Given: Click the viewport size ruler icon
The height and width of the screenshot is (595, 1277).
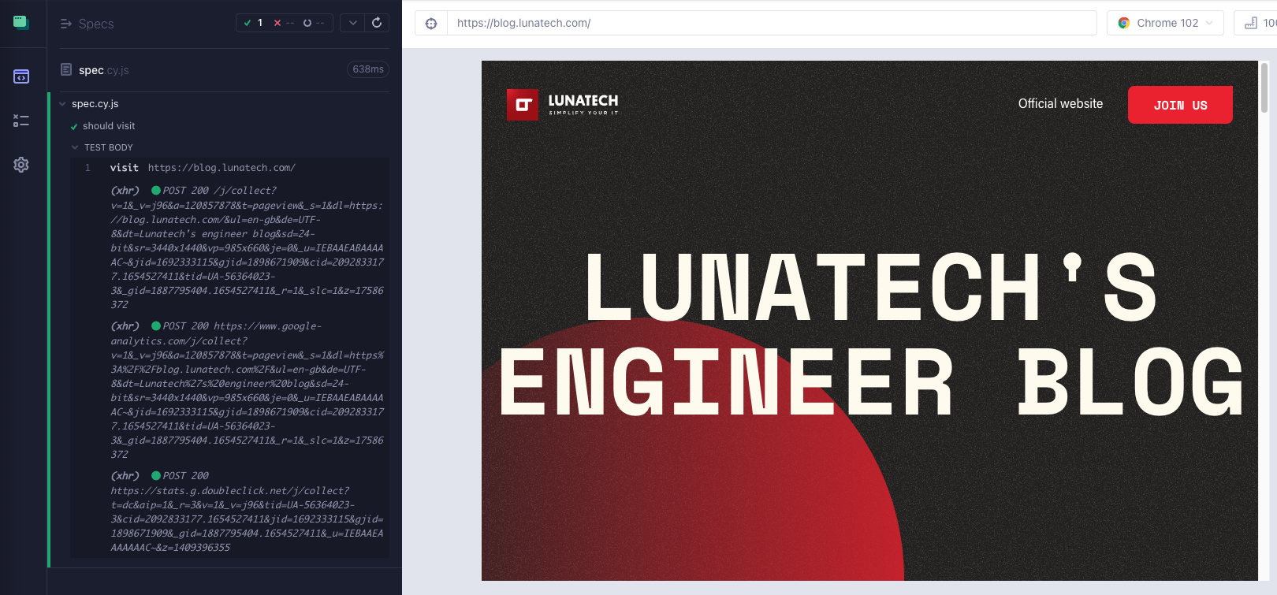Looking at the screenshot, I should [1251, 23].
